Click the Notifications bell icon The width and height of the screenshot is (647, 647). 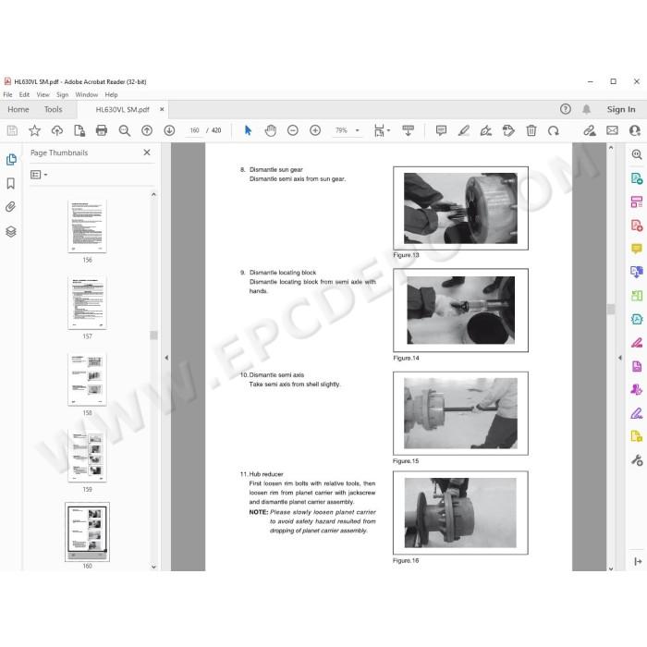click(586, 109)
